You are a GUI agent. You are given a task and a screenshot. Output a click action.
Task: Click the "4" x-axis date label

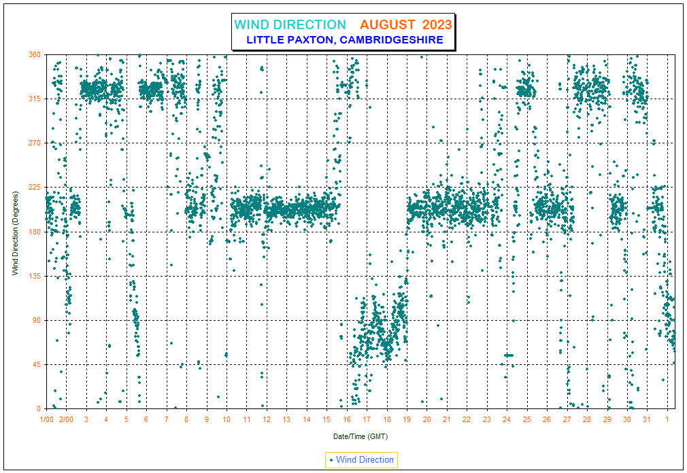point(106,419)
